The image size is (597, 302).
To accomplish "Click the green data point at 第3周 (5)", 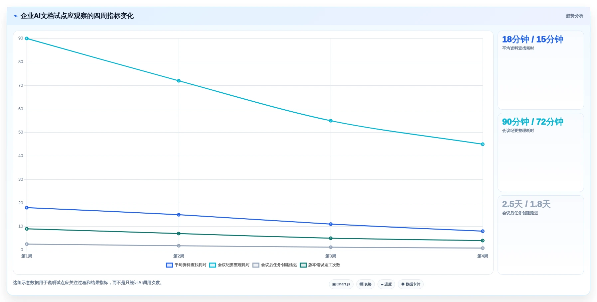I will pos(331,238).
